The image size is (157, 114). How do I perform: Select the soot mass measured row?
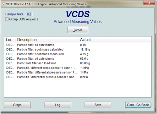[x=78, y=54]
